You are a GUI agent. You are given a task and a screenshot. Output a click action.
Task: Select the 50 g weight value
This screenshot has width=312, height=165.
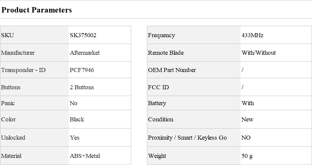pyautogui.click(x=247, y=156)
